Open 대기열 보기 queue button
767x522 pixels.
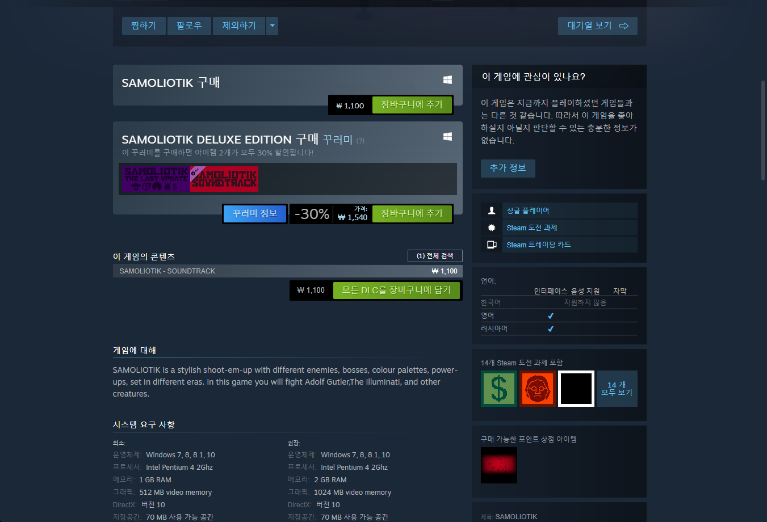tap(598, 26)
